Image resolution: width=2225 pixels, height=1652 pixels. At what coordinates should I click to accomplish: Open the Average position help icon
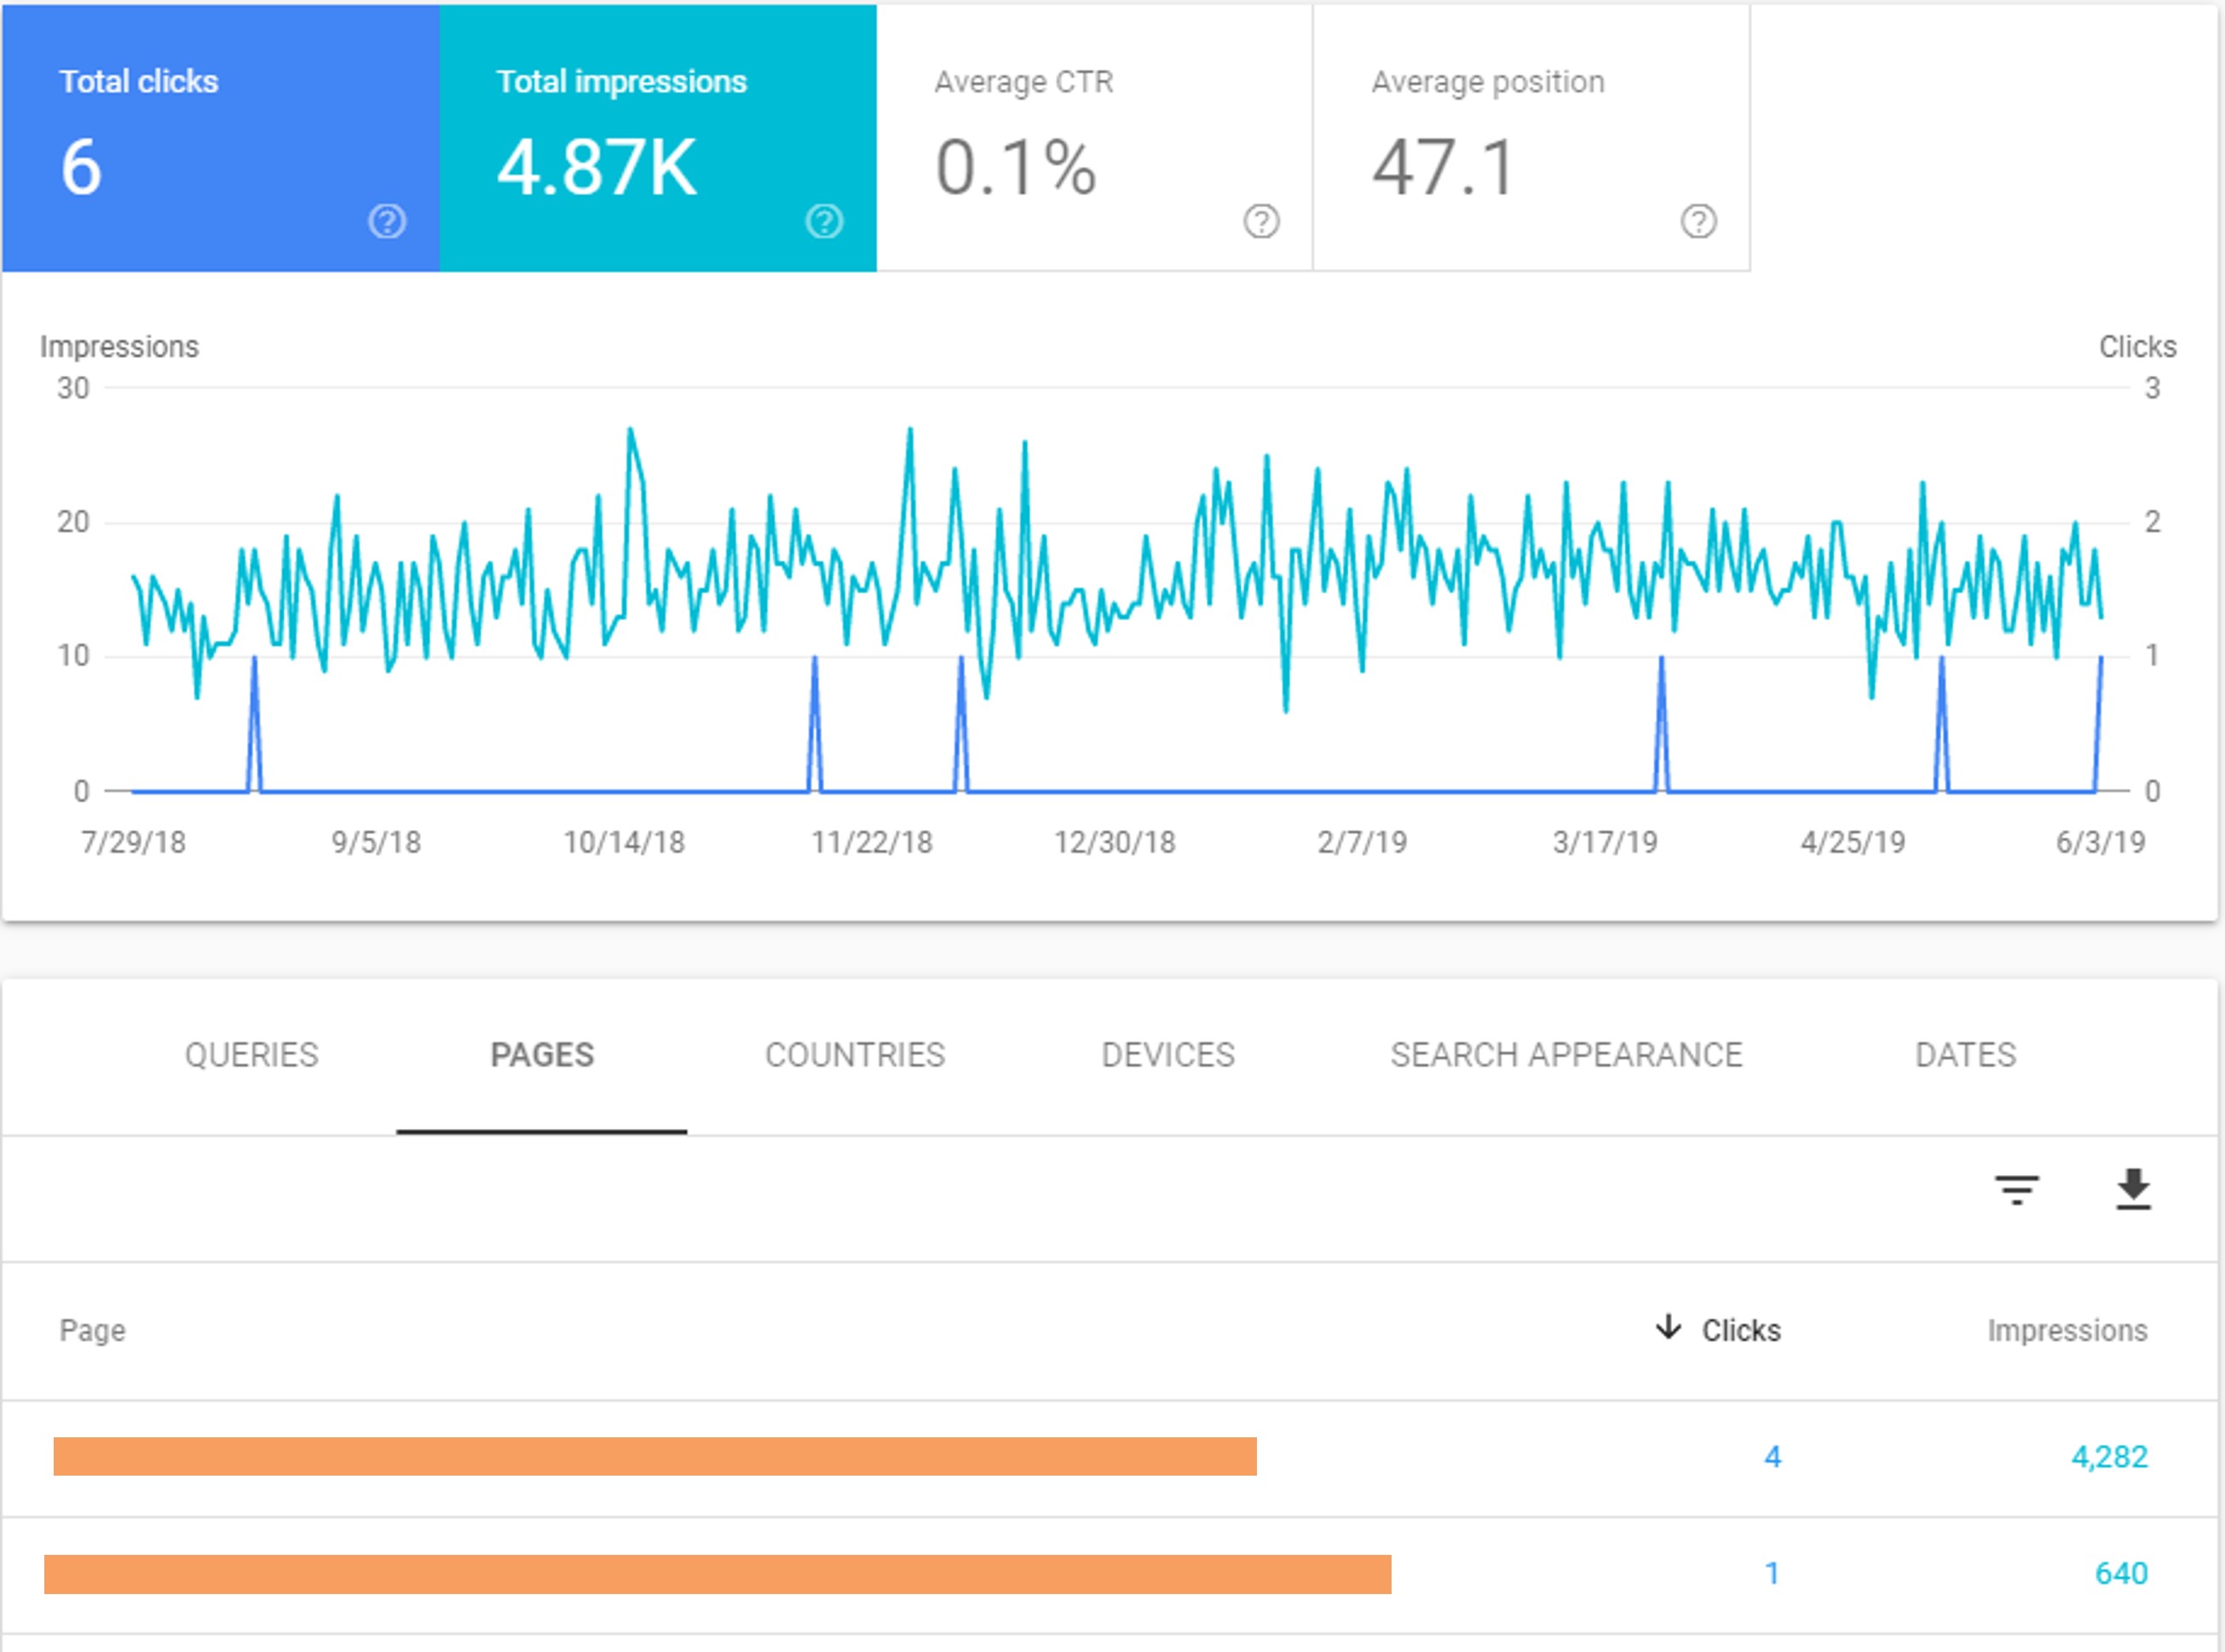pos(1698,221)
